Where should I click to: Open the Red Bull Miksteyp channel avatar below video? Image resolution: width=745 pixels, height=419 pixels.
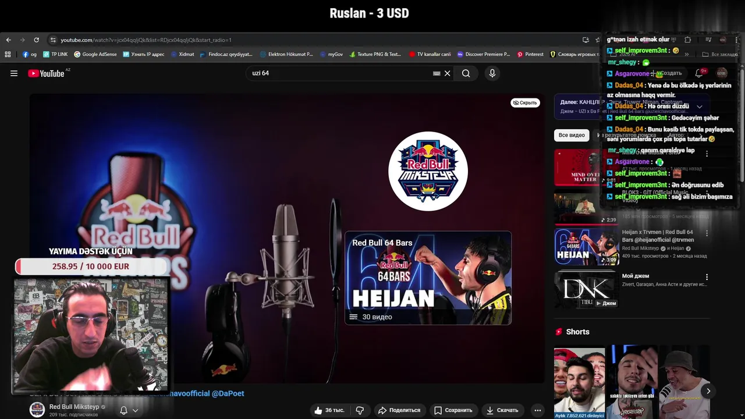point(37,410)
